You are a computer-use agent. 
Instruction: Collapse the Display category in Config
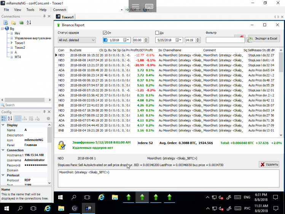click(3, 125)
